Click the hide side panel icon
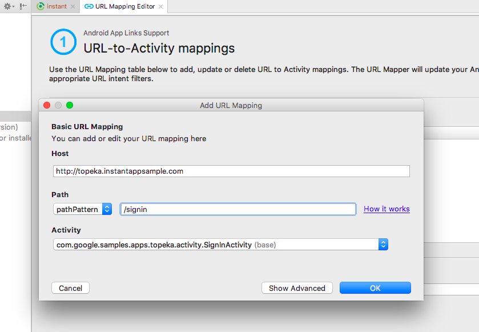 click(x=23, y=6)
